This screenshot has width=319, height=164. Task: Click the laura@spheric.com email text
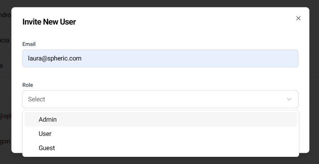coord(55,58)
